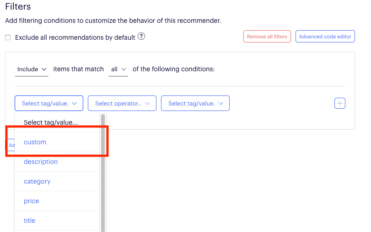Open the Advanced code editor
The image size is (371, 232).
[x=325, y=37]
